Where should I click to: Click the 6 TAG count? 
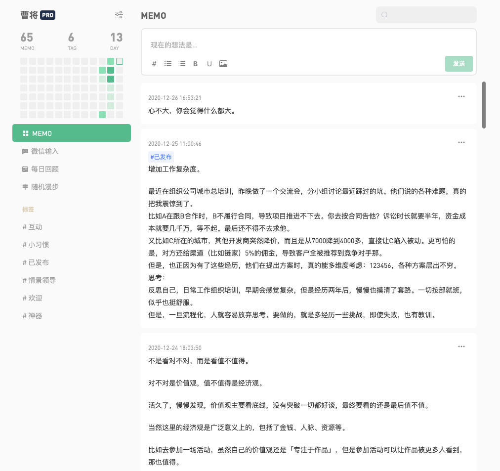(x=72, y=41)
